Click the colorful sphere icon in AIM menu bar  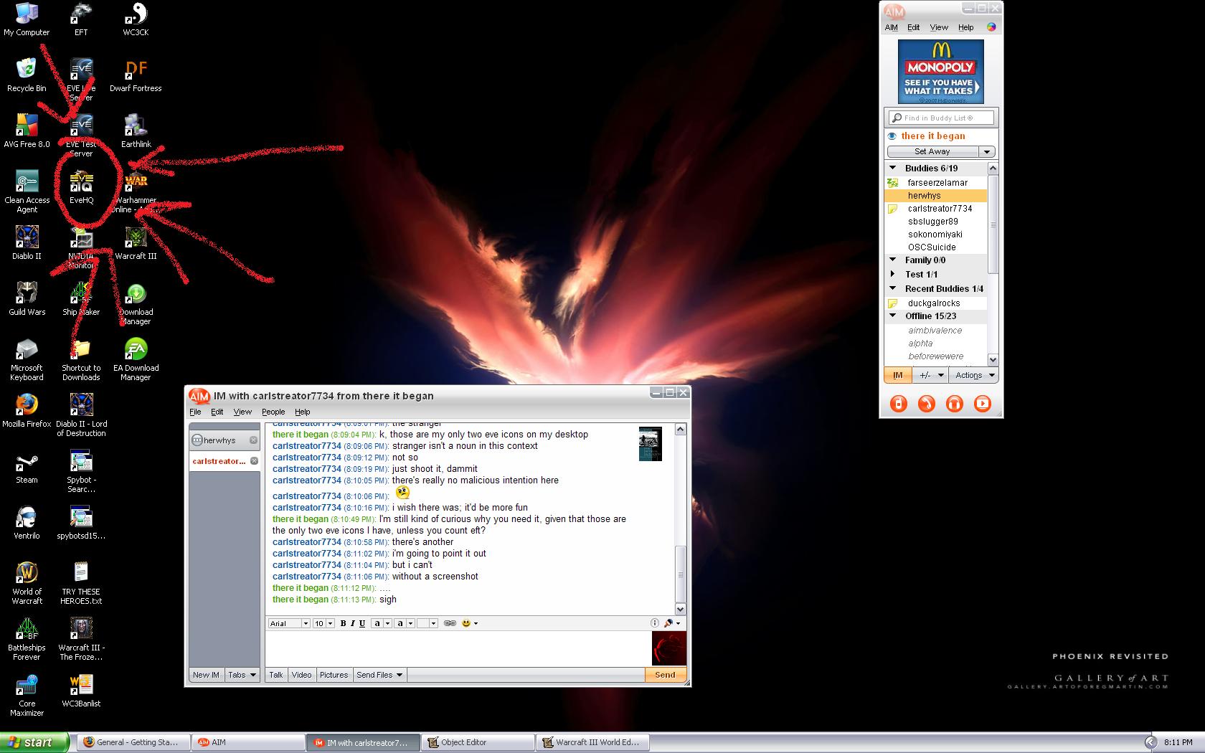(x=991, y=27)
